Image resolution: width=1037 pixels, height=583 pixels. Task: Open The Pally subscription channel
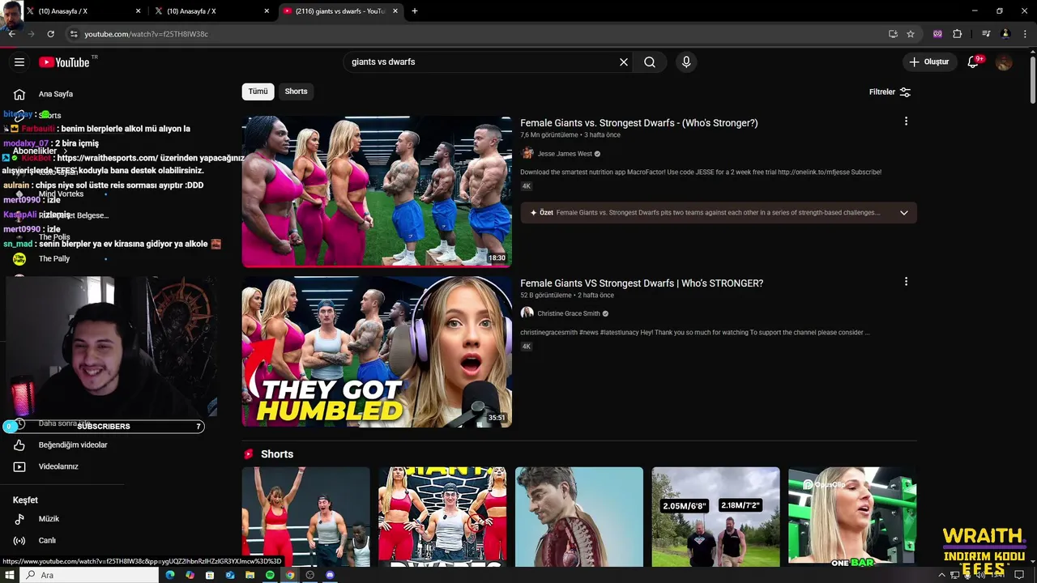click(x=54, y=259)
